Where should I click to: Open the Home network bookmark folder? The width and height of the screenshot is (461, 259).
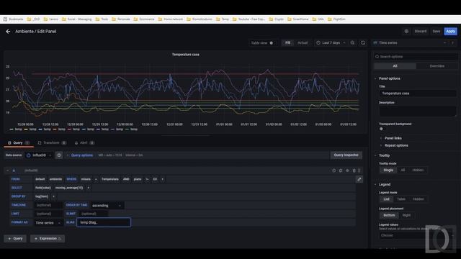[171, 19]
